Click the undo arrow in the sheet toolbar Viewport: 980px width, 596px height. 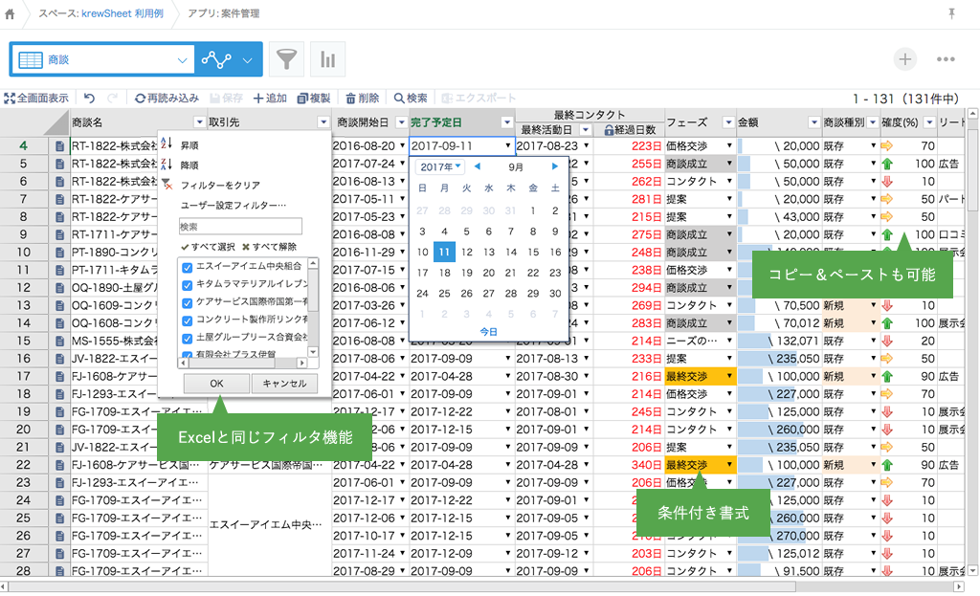tap(89, 99)
